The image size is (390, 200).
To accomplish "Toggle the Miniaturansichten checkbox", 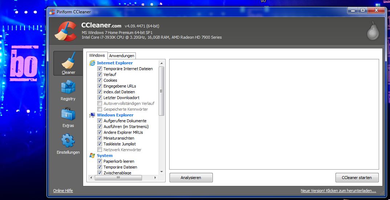I will (100, 138).
